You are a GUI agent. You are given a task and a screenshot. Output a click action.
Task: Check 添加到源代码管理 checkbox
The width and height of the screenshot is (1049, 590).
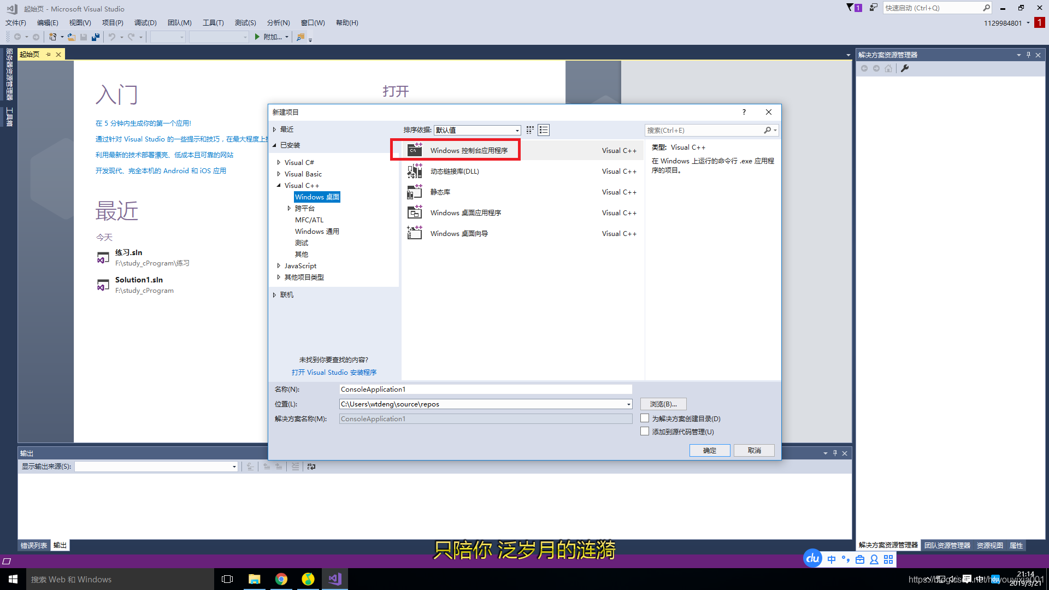tap(645, 432)
